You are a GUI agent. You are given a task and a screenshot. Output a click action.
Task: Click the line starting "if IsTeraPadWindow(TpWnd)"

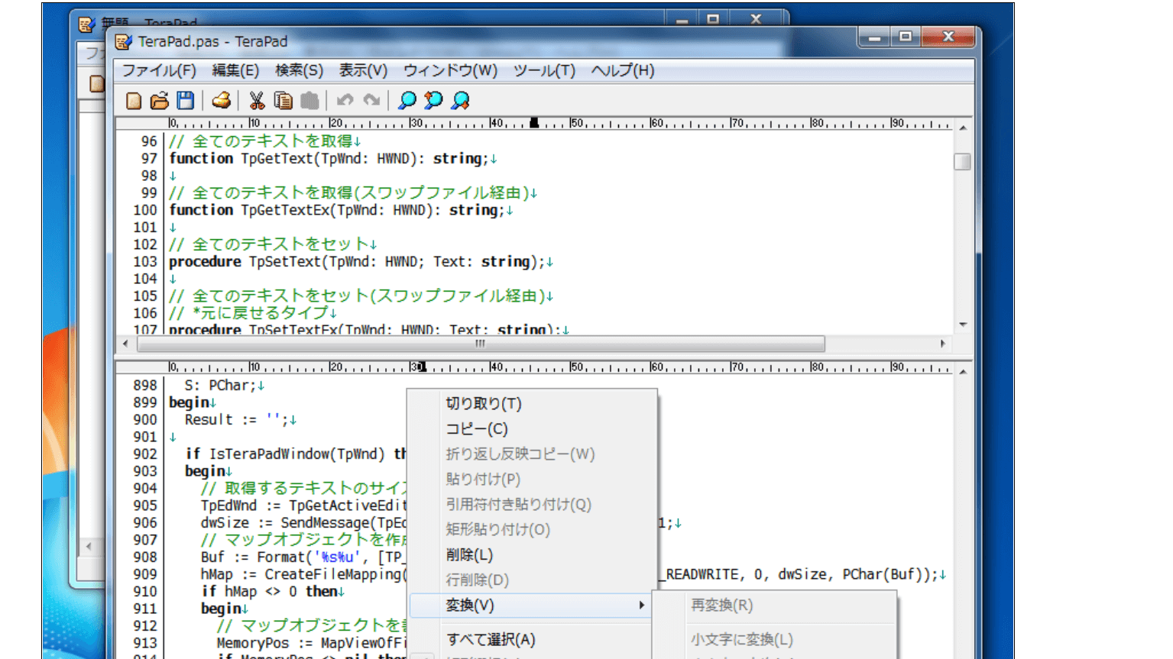pyautogui.click(x=296, y=454)
